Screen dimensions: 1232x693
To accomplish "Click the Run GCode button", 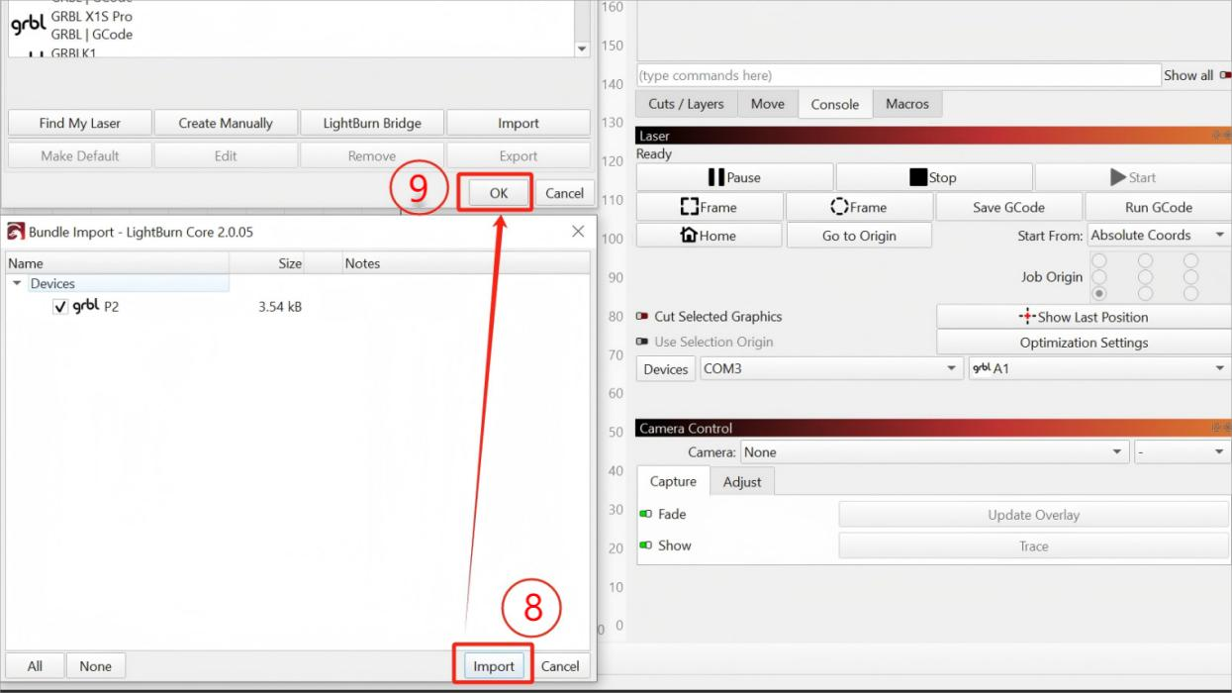I will coord(1159,207).
